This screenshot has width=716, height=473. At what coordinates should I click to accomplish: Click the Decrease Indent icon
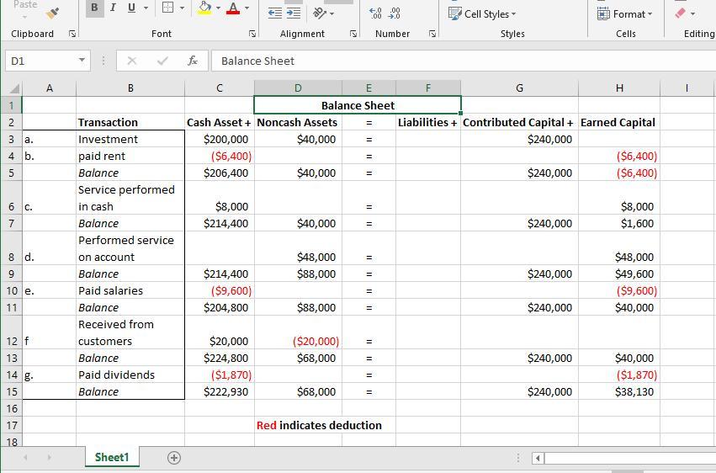pyautogui.click(x=274, y=13)
